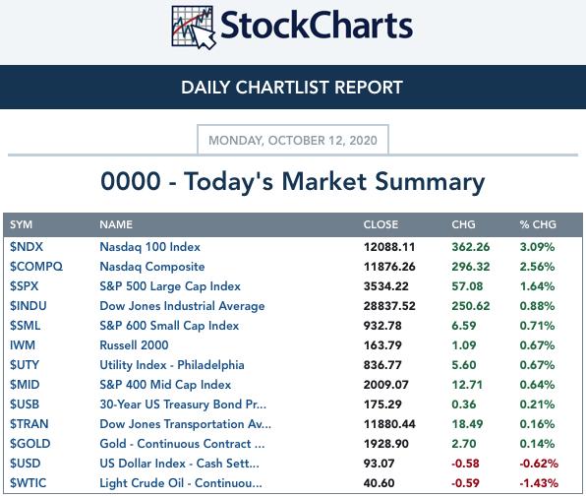
Task: Open S&P 400 Mid Cap Index link
Action: click(x=165, y=385)
